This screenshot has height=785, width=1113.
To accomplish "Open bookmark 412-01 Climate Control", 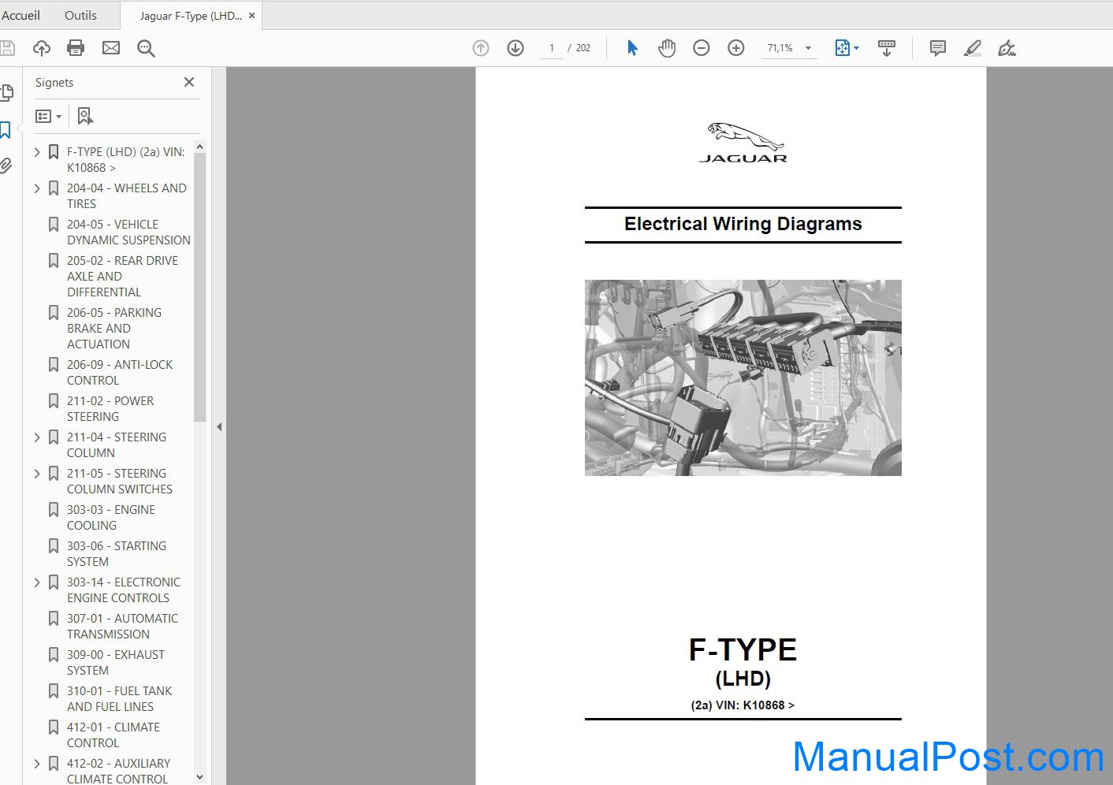I will click(114, 735).
